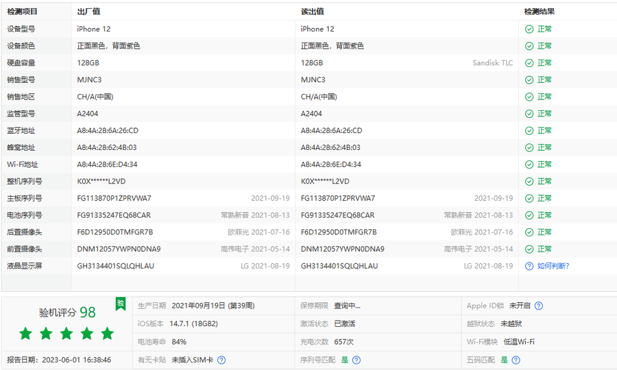Click the 液晶显示屏 row label
This screenshot has width=617, height=370.
pyautogui.click(x=25, y=266)
